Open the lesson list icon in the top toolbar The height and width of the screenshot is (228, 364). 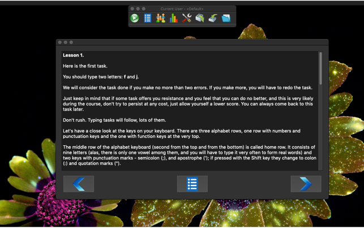147,18
